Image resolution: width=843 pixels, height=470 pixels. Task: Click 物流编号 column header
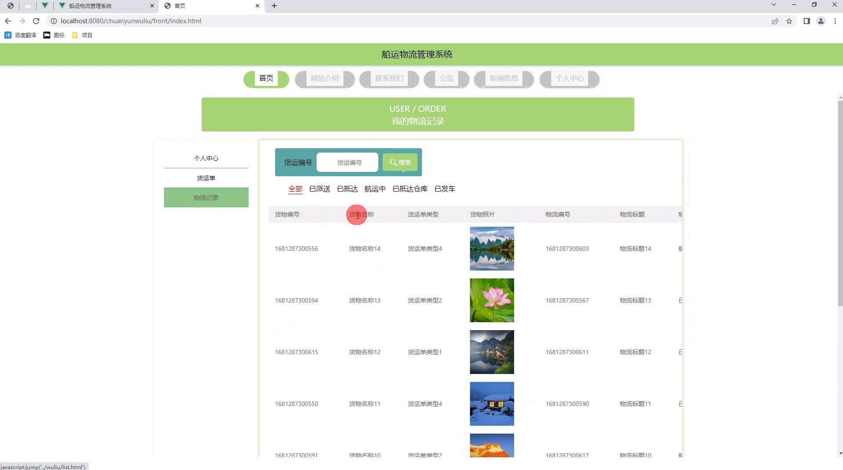pyautogui.click(x=558, y=214)
